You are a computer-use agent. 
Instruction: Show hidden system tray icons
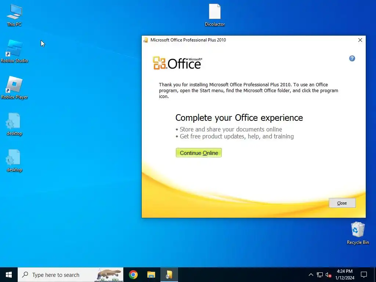pyautogui.click(x=311, y=275)
